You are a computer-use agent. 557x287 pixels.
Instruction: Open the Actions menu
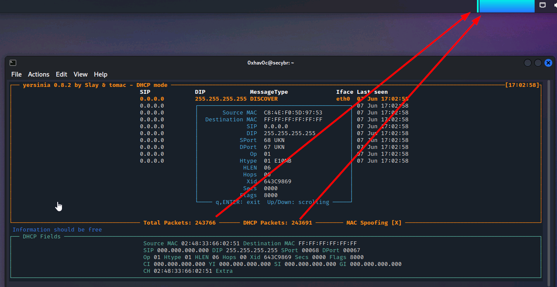click(x=39, y=74)
